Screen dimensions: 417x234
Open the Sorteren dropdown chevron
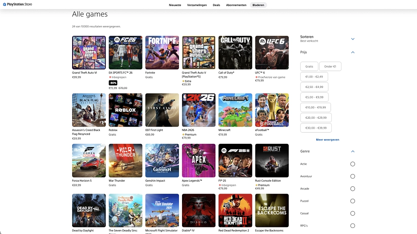pyautogui.click(x=353, y=39)
